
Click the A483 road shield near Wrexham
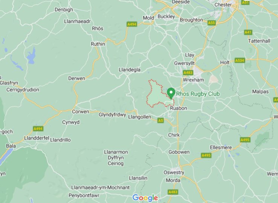[x=188, y=72]
